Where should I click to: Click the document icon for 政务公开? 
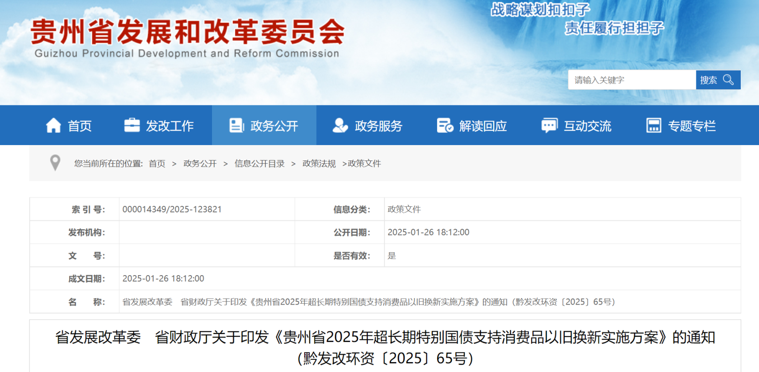[236, 125]
